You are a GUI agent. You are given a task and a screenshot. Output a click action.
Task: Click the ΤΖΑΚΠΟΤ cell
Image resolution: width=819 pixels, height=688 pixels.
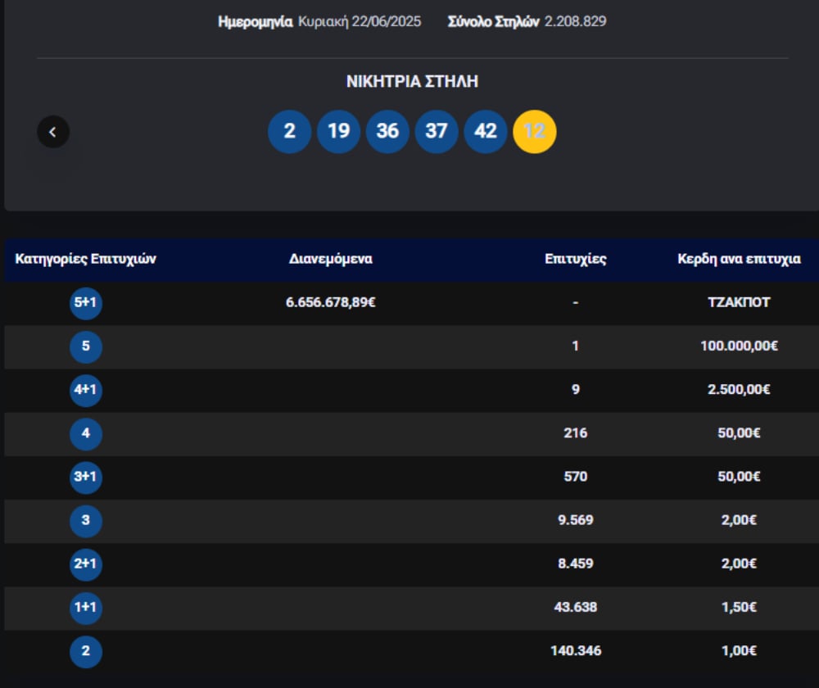click(x=739, y=302)
